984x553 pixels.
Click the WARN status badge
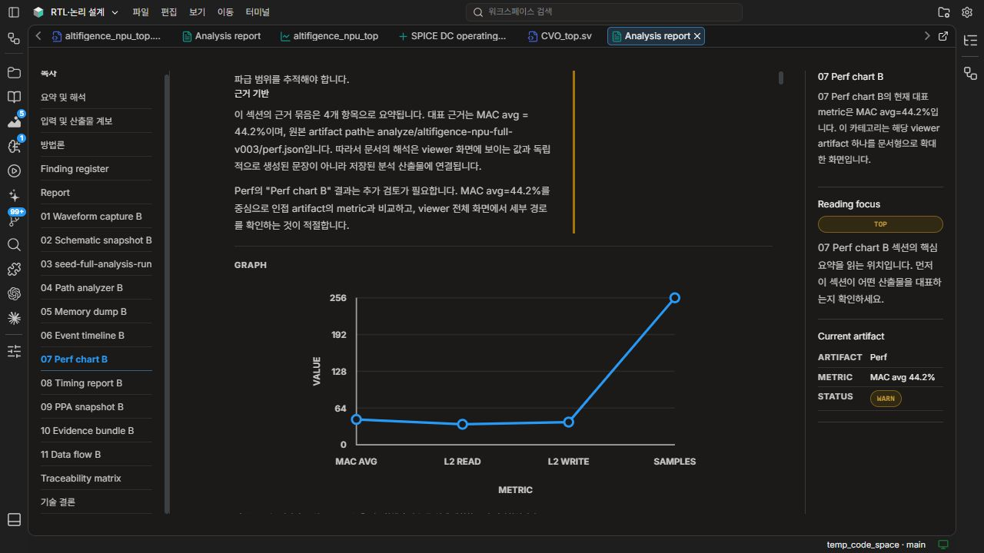click(x=886, y=399)
